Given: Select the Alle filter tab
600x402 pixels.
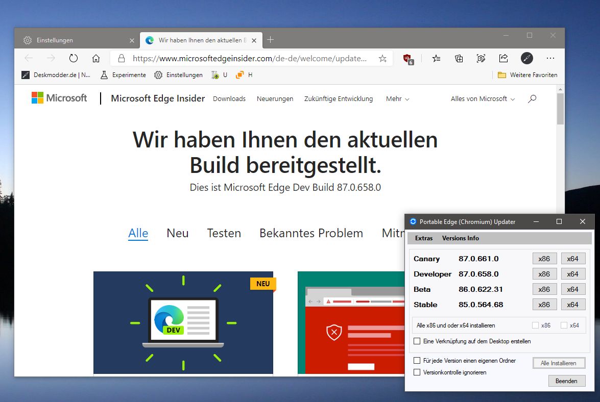Looking at the screenshot, I should [138, 233].
